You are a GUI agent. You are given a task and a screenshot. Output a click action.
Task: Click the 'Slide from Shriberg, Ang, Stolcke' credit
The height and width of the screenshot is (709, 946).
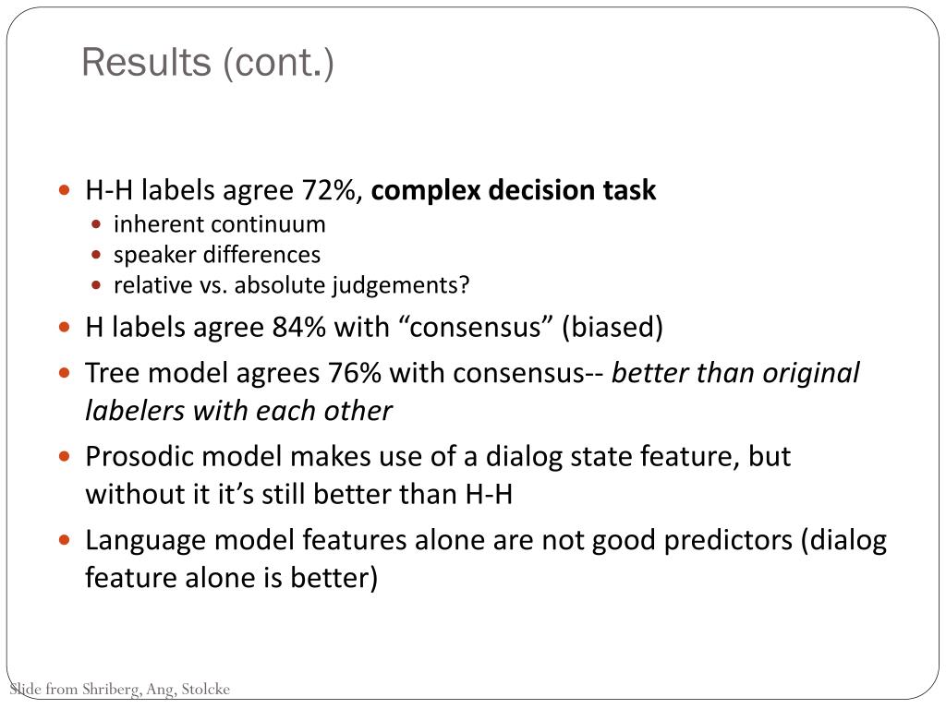[x=119, y=689]
